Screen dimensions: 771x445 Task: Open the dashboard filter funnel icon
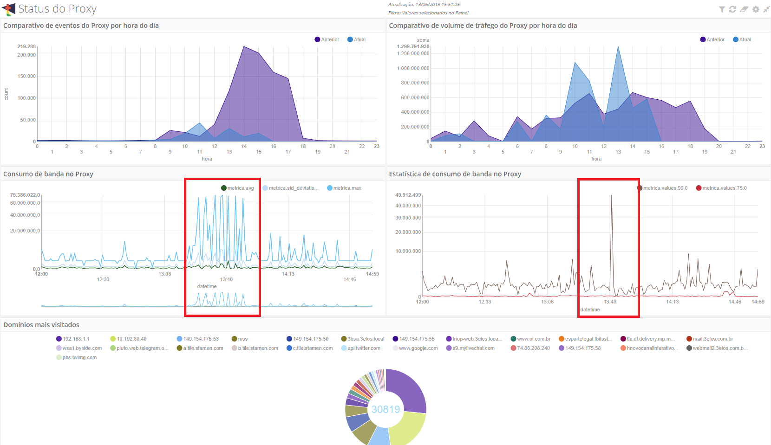[x=722, y=9]
